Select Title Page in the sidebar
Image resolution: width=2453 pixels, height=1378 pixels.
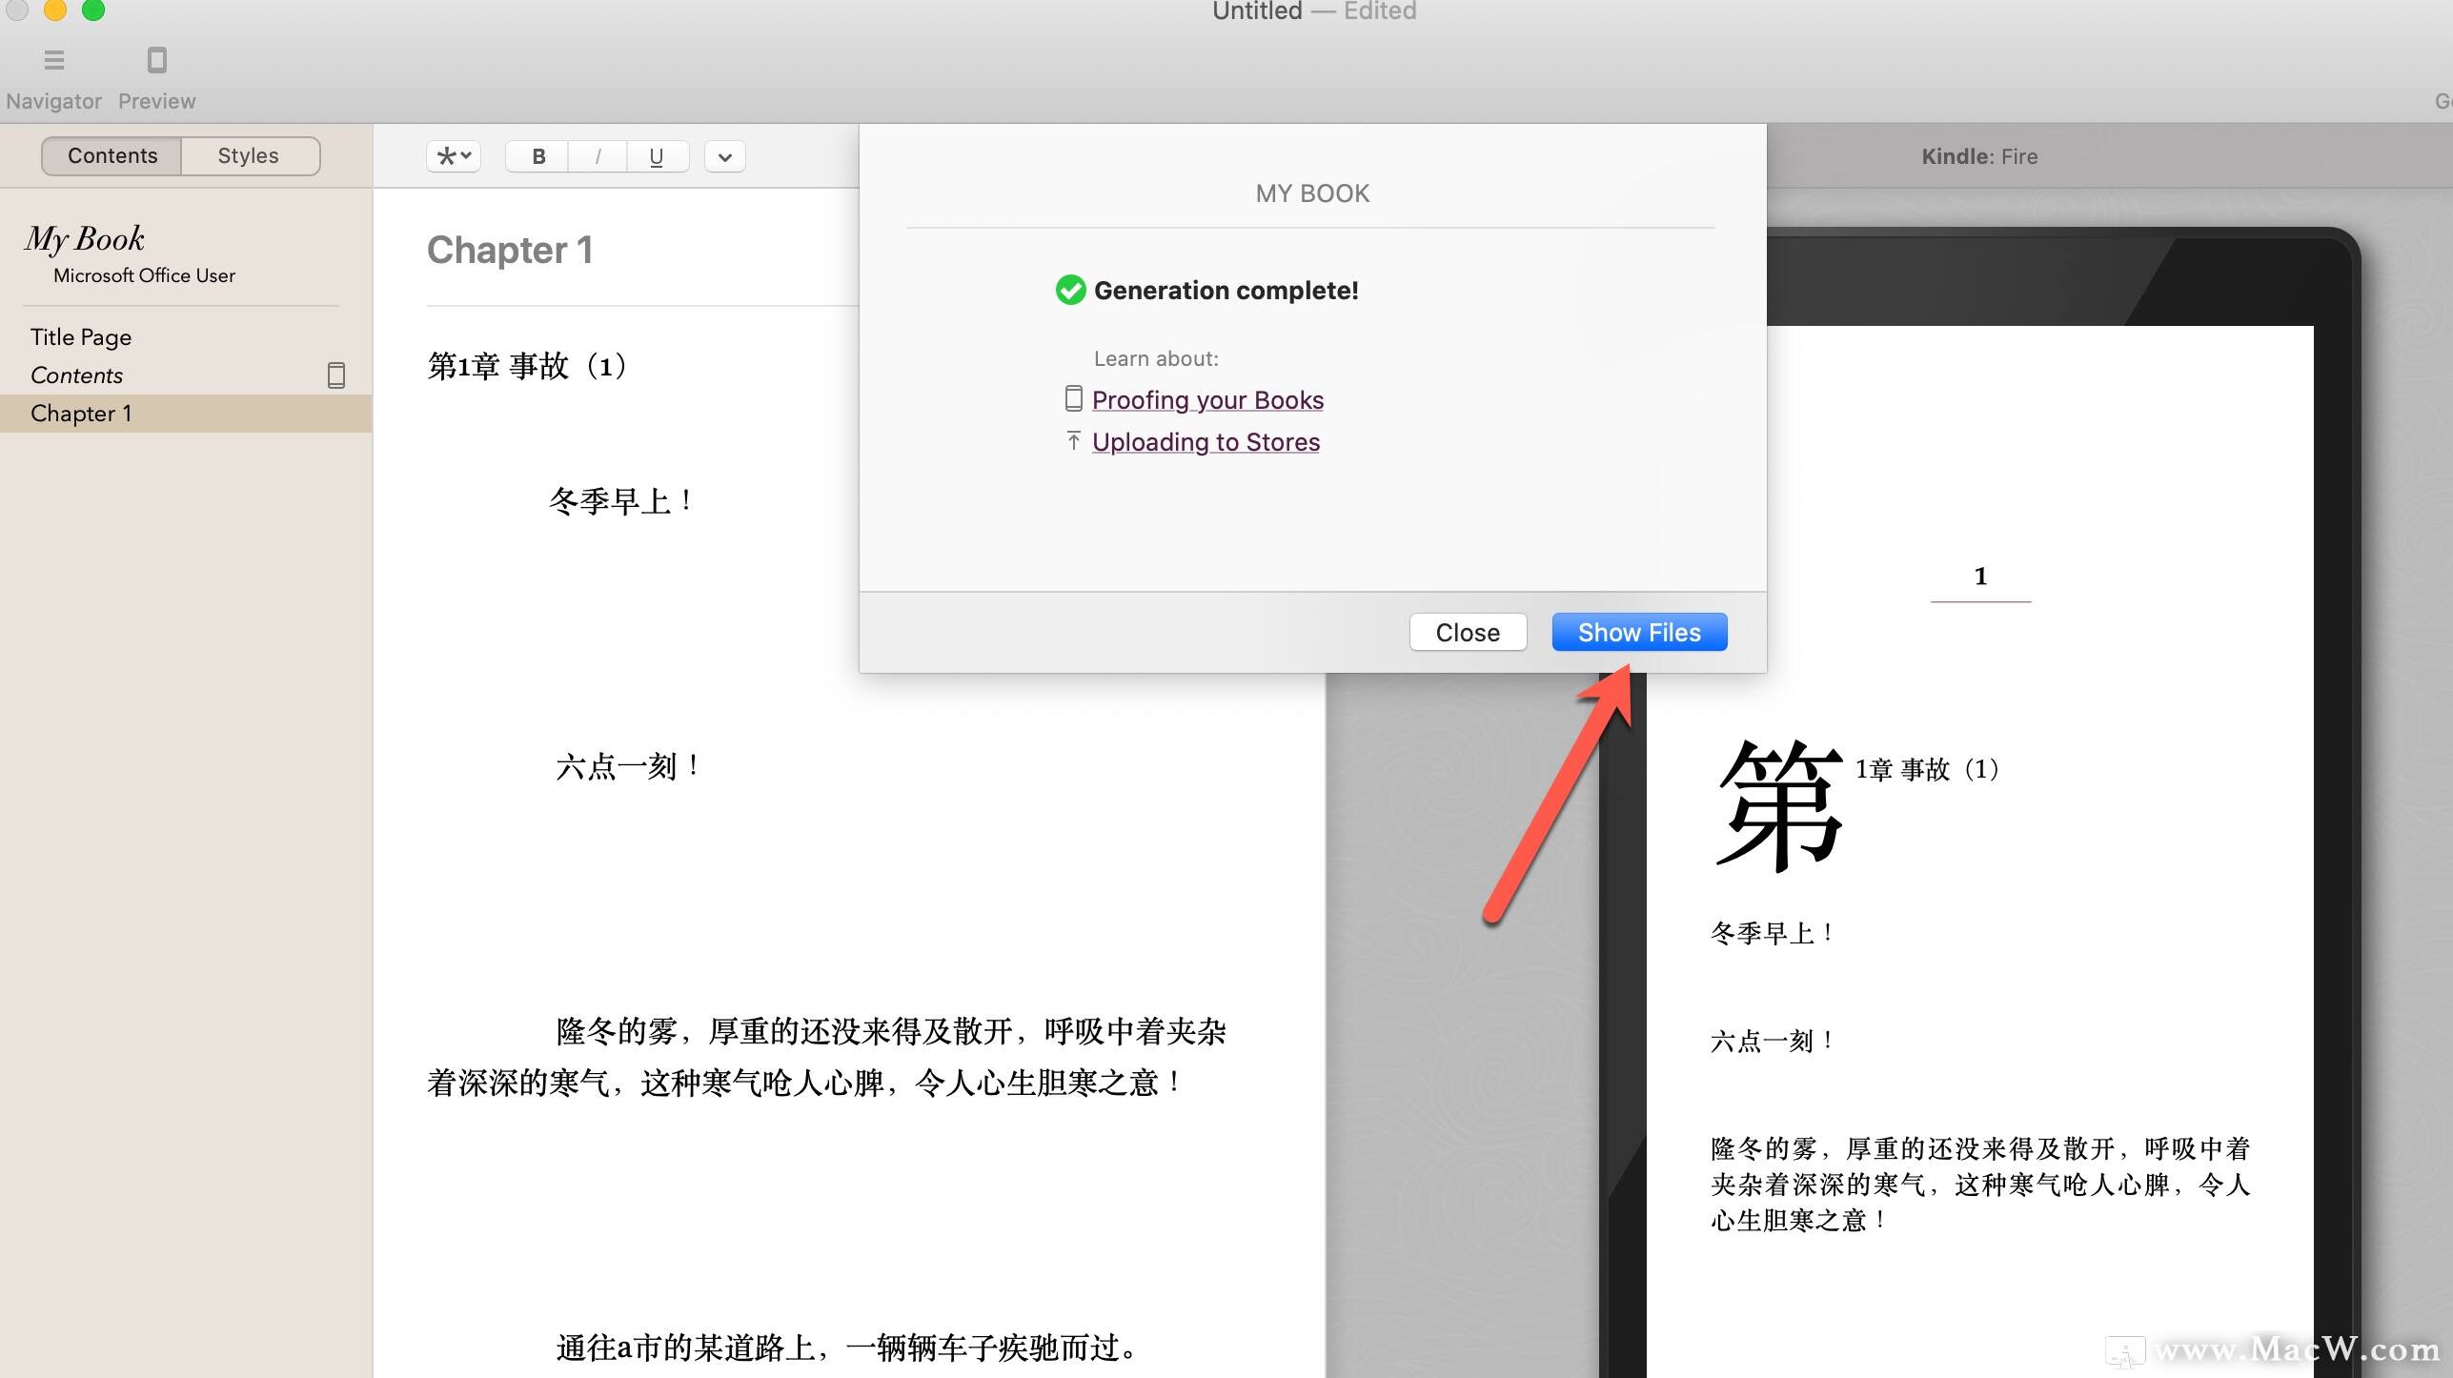pyautogui.click(x=80, y=335)
